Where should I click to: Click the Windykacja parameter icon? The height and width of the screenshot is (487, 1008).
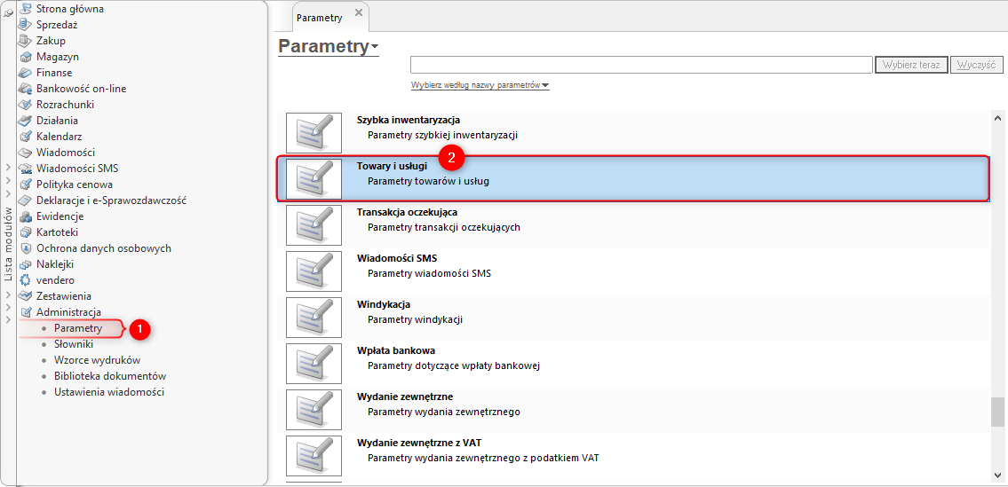click(x=314, y=317)
